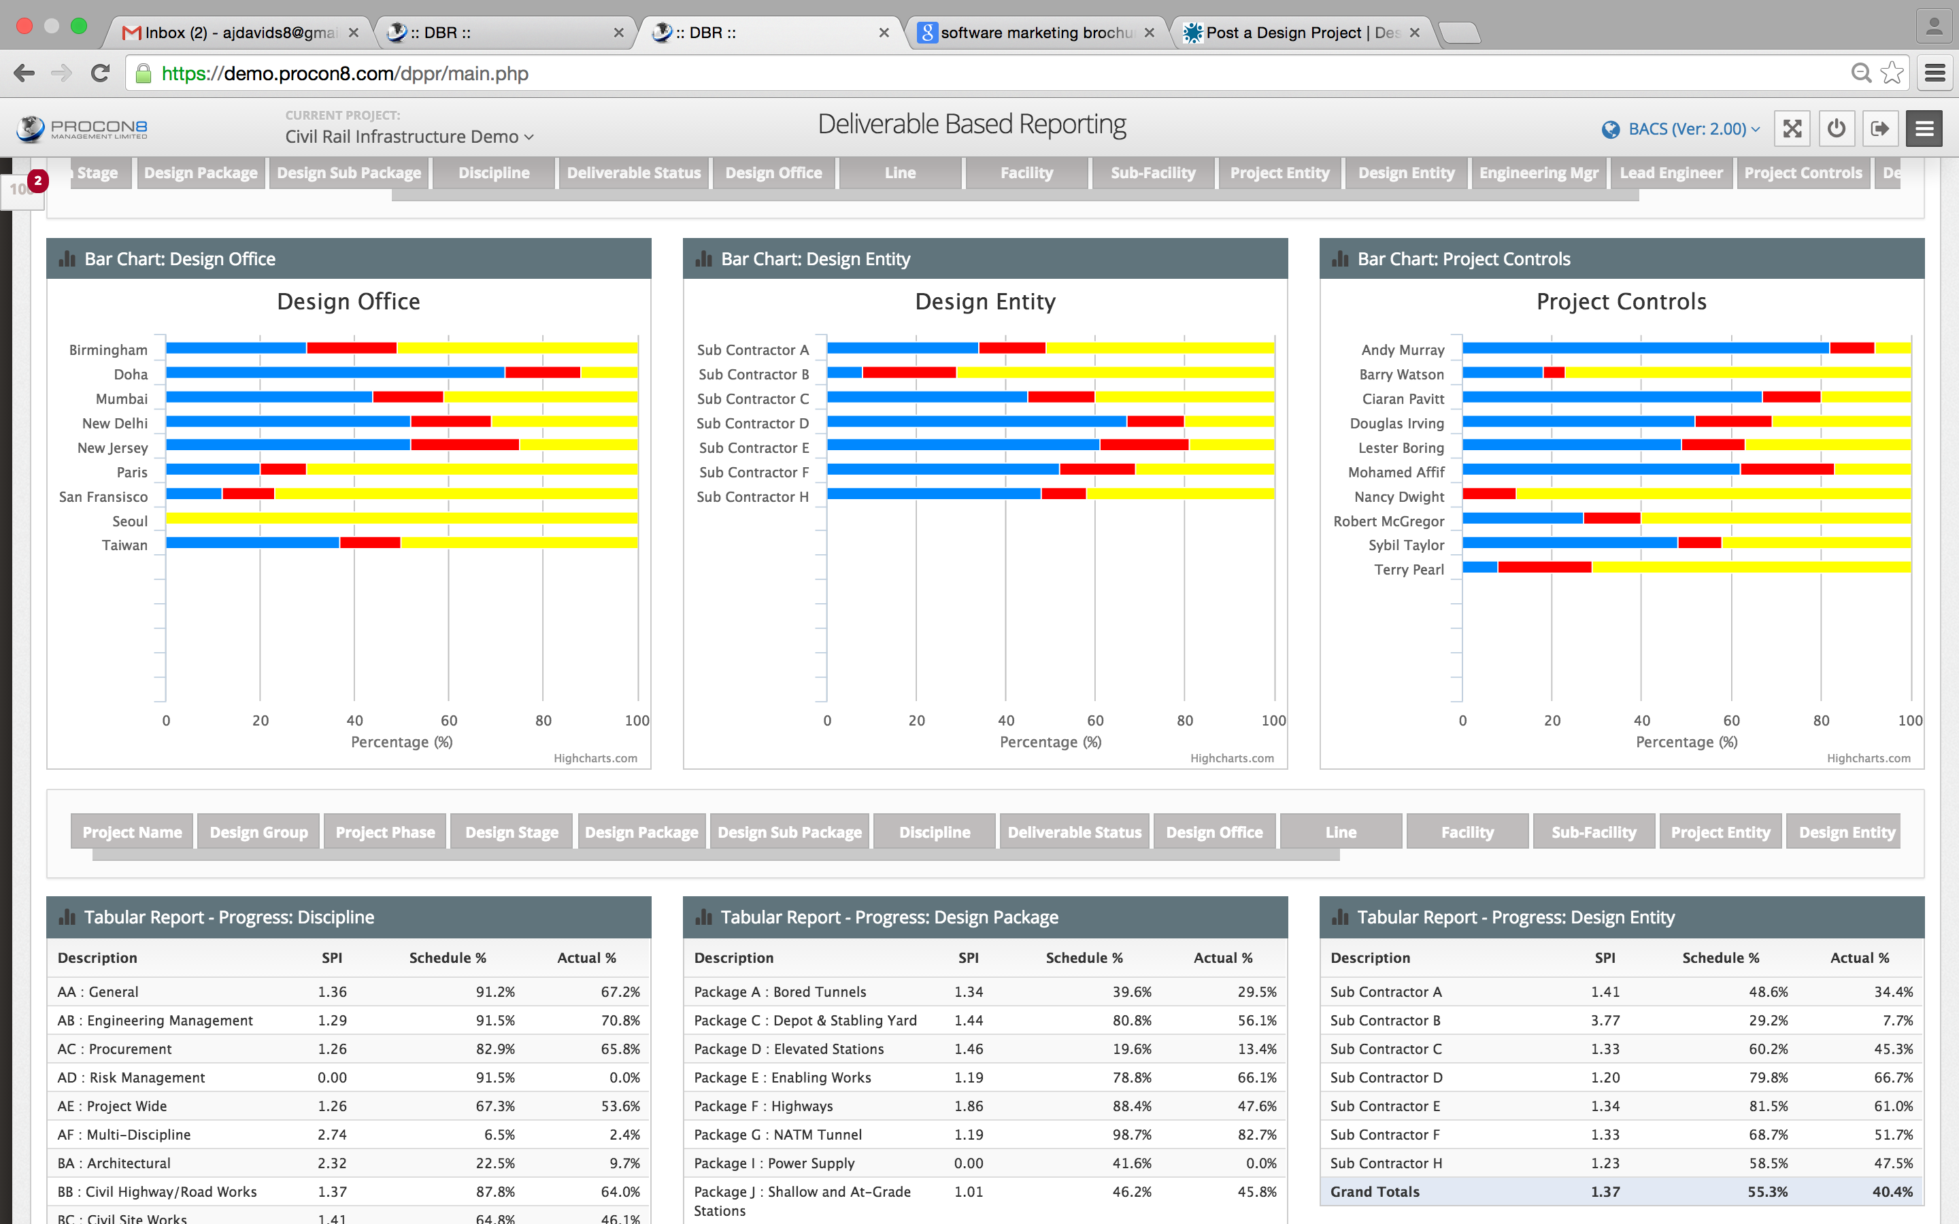Click the Engineering Mgr filter button
The width and height of the screenshot is (1959, 1224).
(1538, 173)
